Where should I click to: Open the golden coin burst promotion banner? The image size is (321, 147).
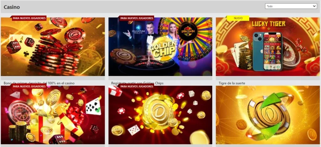click(160, 115)
